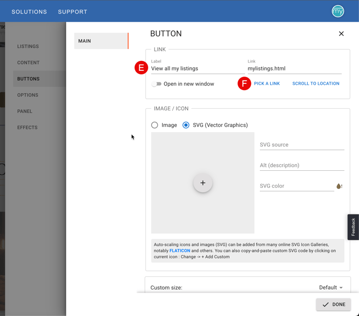Click the Pick a Link button

pyautogui.click(x=267, y=83)
